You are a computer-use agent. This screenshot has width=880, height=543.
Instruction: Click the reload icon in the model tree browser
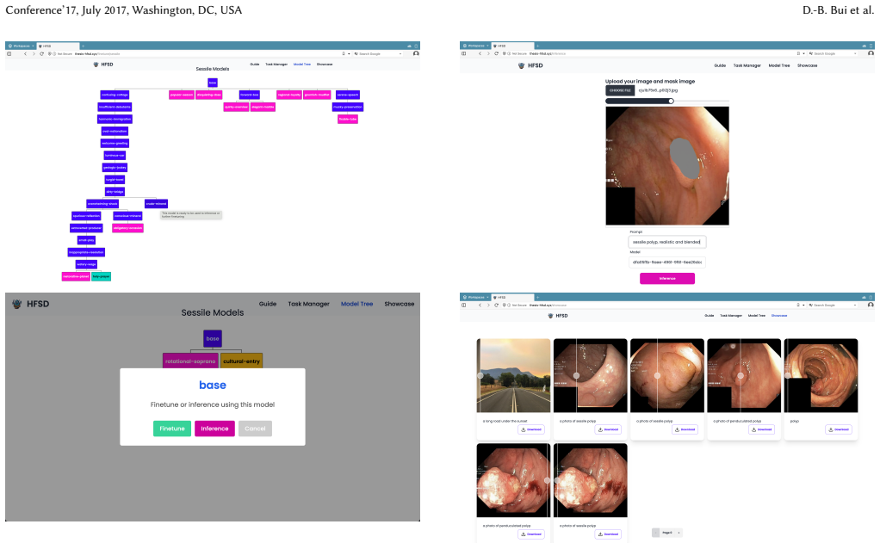[x=41, y=54]
